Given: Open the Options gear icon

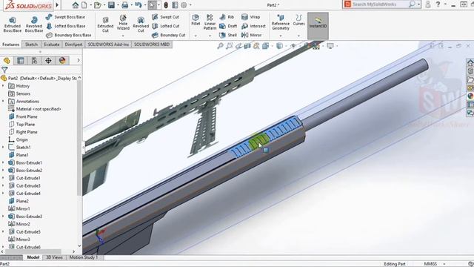Looking at the screenshot, I should point(184,5).
